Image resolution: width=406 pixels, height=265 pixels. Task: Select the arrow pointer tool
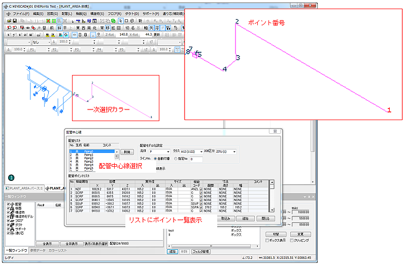point(120,21)
